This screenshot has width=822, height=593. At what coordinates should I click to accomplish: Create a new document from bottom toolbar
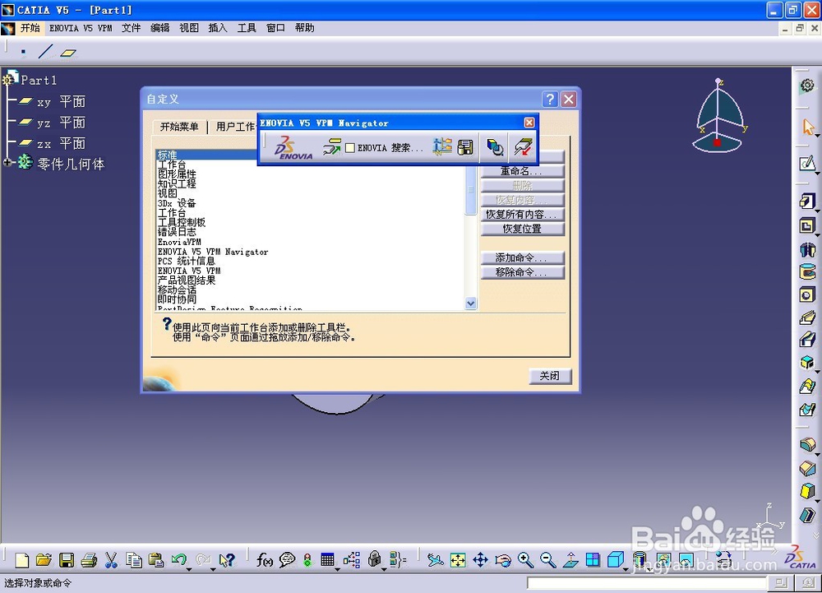click(x=22, y=560)
